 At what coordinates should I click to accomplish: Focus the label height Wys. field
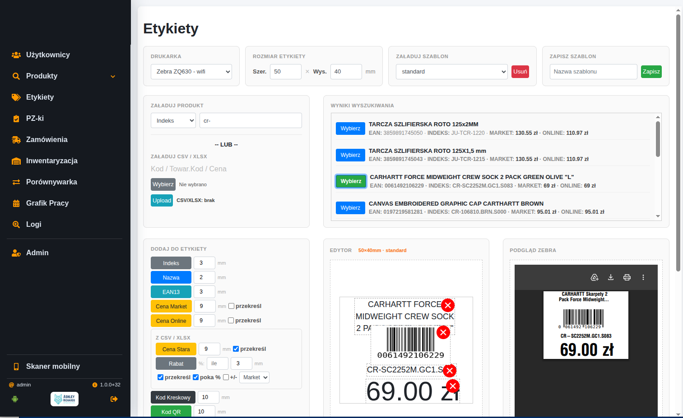pyautogui.click(x=346, y=72)
